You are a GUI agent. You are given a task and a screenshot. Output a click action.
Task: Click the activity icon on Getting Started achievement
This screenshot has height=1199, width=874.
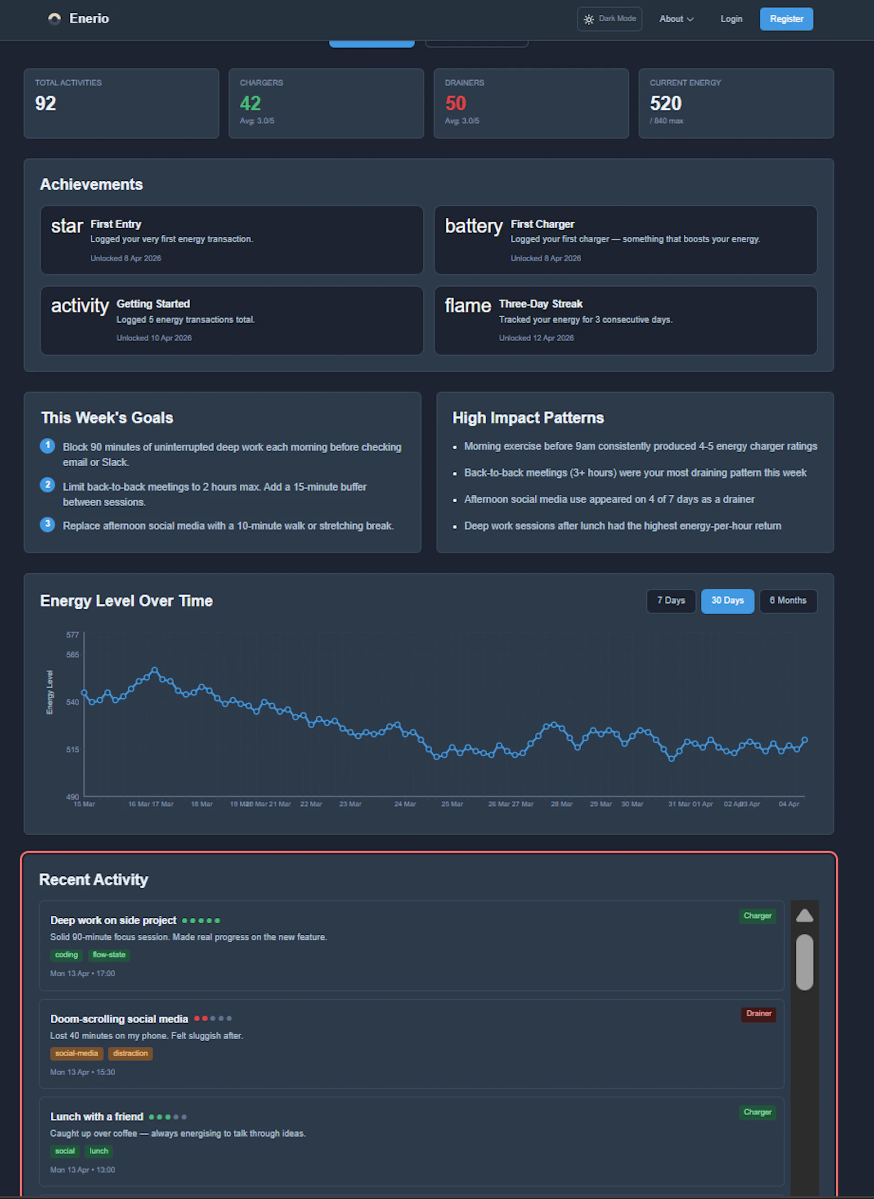click(80, 306)
